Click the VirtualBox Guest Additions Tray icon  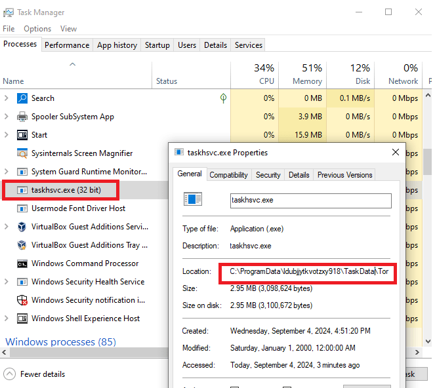click(22, 245)
